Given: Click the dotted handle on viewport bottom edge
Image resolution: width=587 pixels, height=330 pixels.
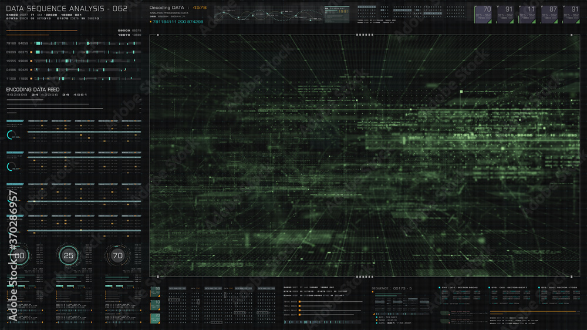Looking at the screenshot, I should coord(365,277).
